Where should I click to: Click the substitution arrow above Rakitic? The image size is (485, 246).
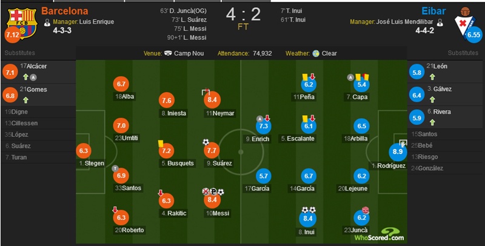tap(161, 193)
